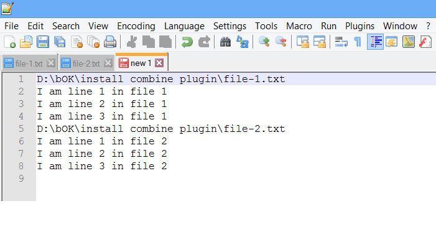Image resolution: width=436 pixels, height=252 pixels.
Task: Click the Close document toolbar icon
Action: (77, 42)
